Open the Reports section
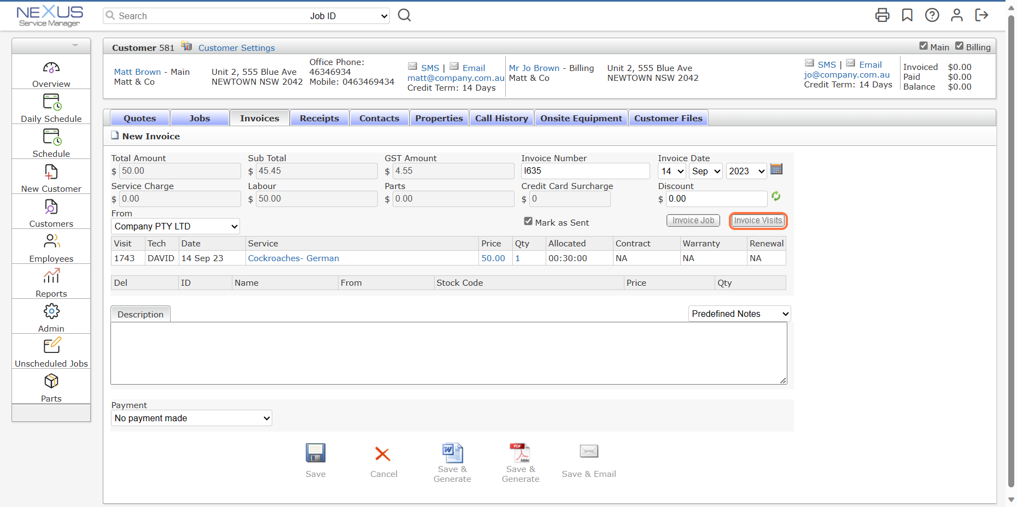This screenshot has height=507, width=1017. tap(51, 281)
